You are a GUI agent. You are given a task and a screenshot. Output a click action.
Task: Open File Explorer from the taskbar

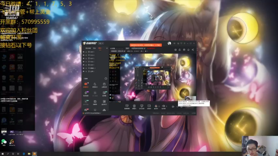point(29,154)
